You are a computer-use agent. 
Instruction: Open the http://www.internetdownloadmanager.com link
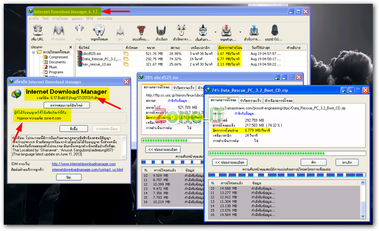pyautogui.click(x=84, y=164)
